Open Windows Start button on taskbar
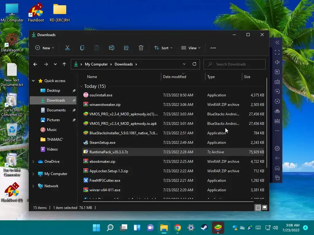The width and height of the screenshot is (314, 235). 96,228
